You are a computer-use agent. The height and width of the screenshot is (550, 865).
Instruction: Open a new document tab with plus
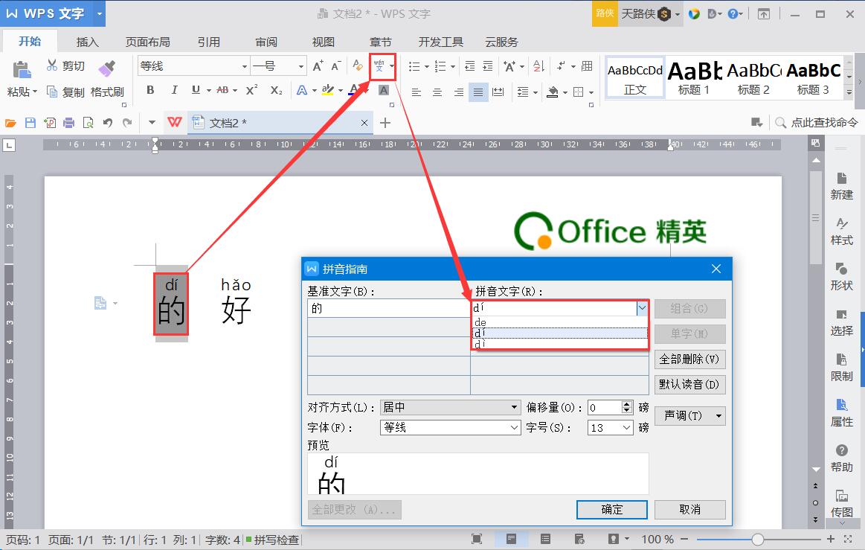point(385,123)
